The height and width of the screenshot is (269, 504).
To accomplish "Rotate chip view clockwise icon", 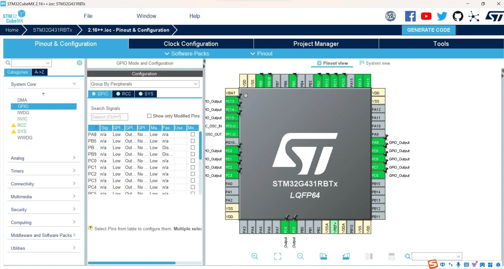I will (x=323, y=256).
